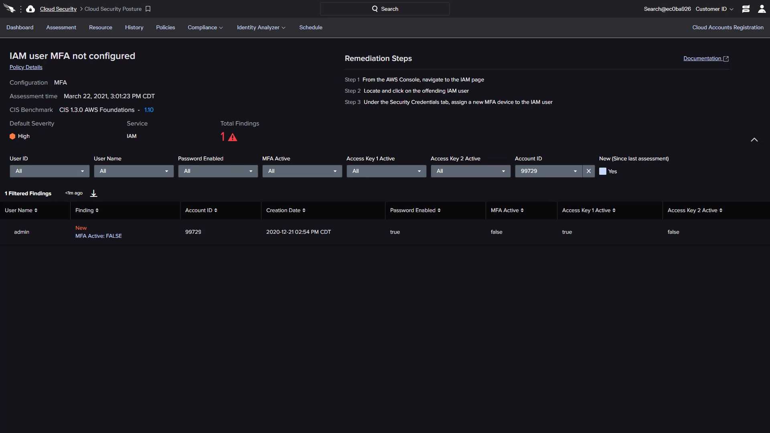Click the MFA Active: FALSE finding text
The width and height of the screenshot is (770, 433).
tap(99, 236)
